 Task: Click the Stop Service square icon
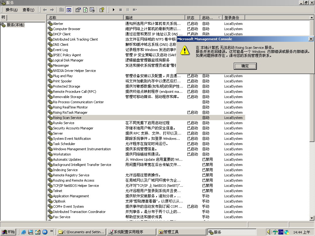coord(121,10)
